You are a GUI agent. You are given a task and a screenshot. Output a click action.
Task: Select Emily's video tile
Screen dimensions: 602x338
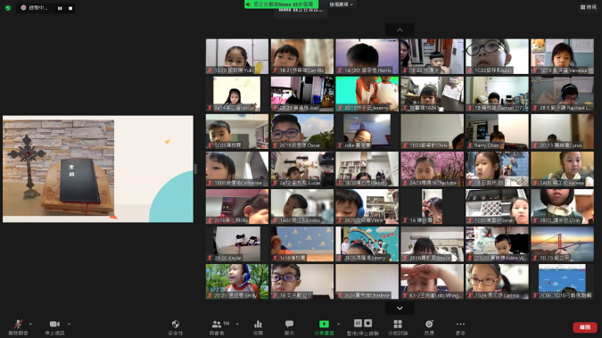point(237,282)
